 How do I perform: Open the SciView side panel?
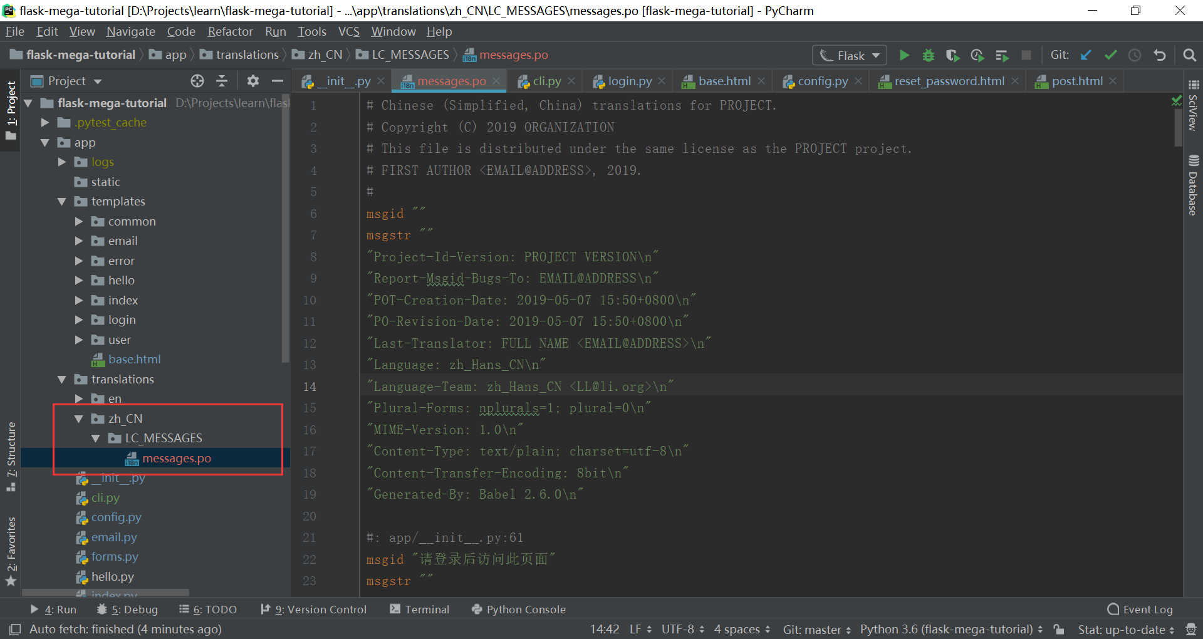(1193, 105)
